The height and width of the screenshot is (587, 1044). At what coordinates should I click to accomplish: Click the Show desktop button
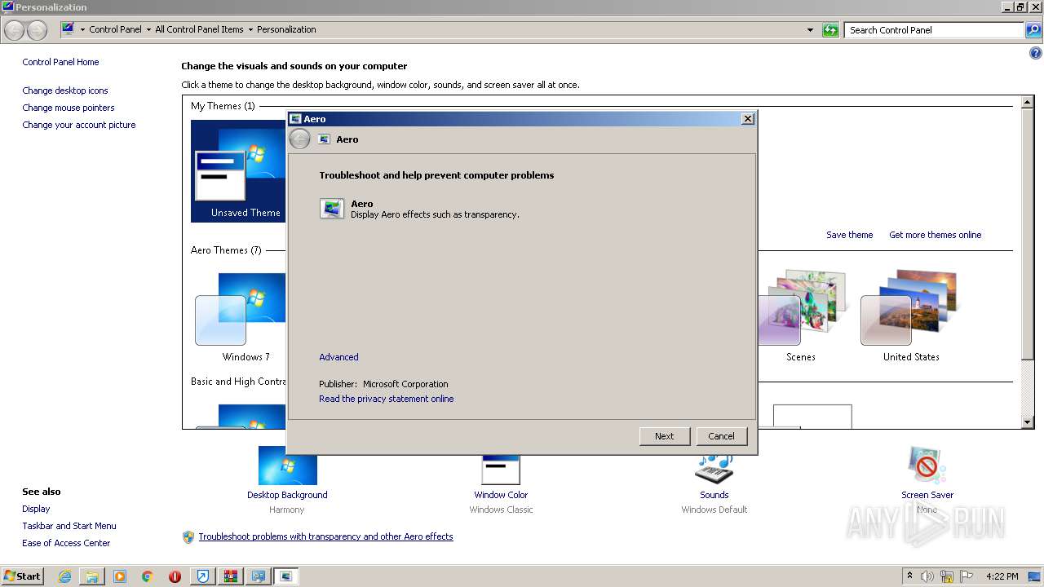point(1035,576)
